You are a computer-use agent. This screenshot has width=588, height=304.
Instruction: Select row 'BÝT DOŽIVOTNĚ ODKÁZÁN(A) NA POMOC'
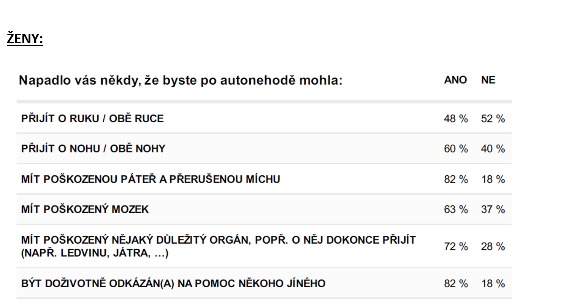click(264, 283)
